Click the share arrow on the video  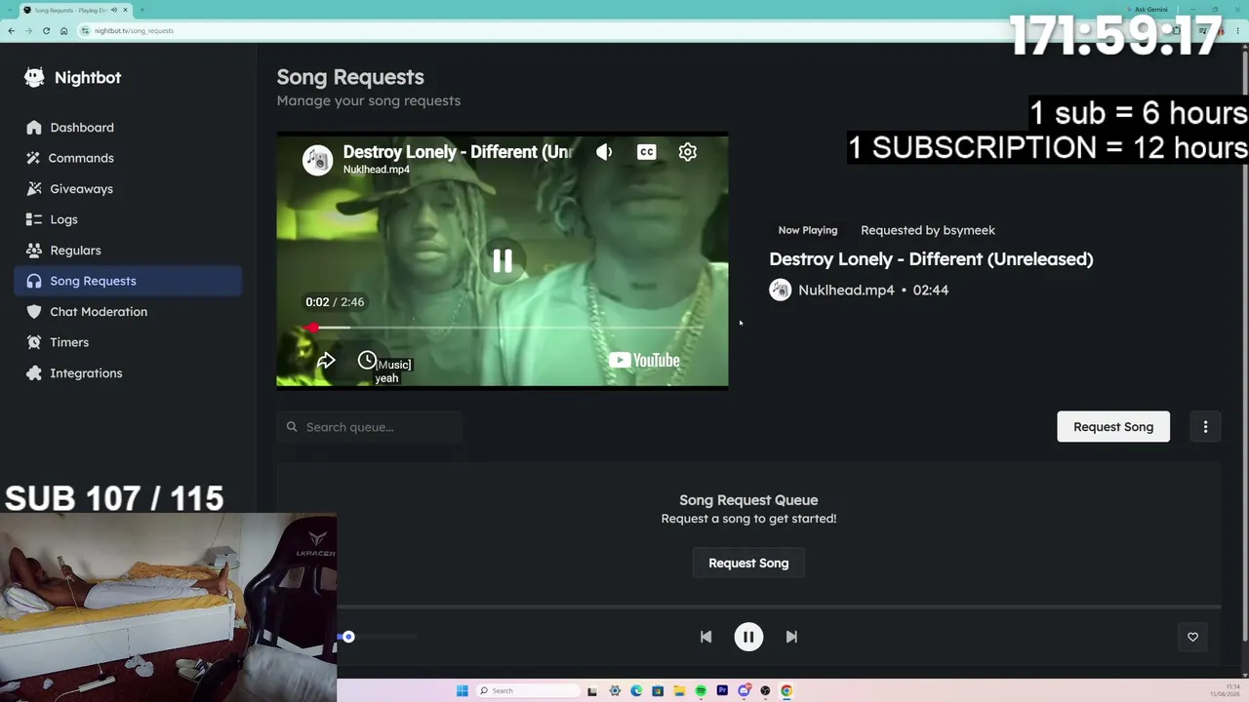pos(326,361)
